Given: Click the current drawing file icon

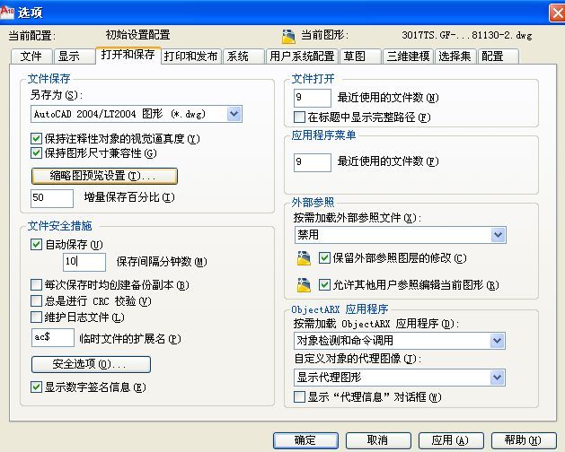Looking at the screenshot, I should [288, 36].
